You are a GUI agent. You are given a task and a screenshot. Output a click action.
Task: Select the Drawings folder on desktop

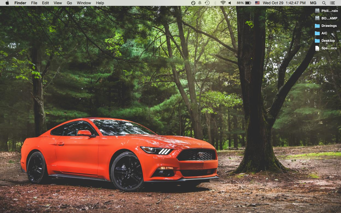pyautogui.click(x=326, y=26)
